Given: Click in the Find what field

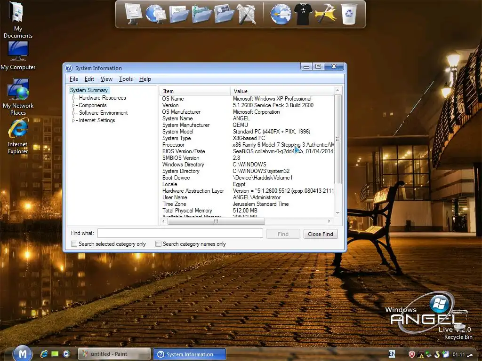Looking at the screenshot, I should (180, 233).
